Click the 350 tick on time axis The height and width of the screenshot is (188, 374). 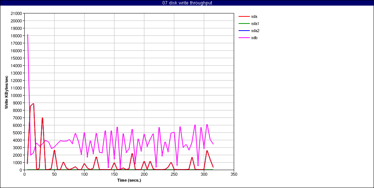coord(234,174)
